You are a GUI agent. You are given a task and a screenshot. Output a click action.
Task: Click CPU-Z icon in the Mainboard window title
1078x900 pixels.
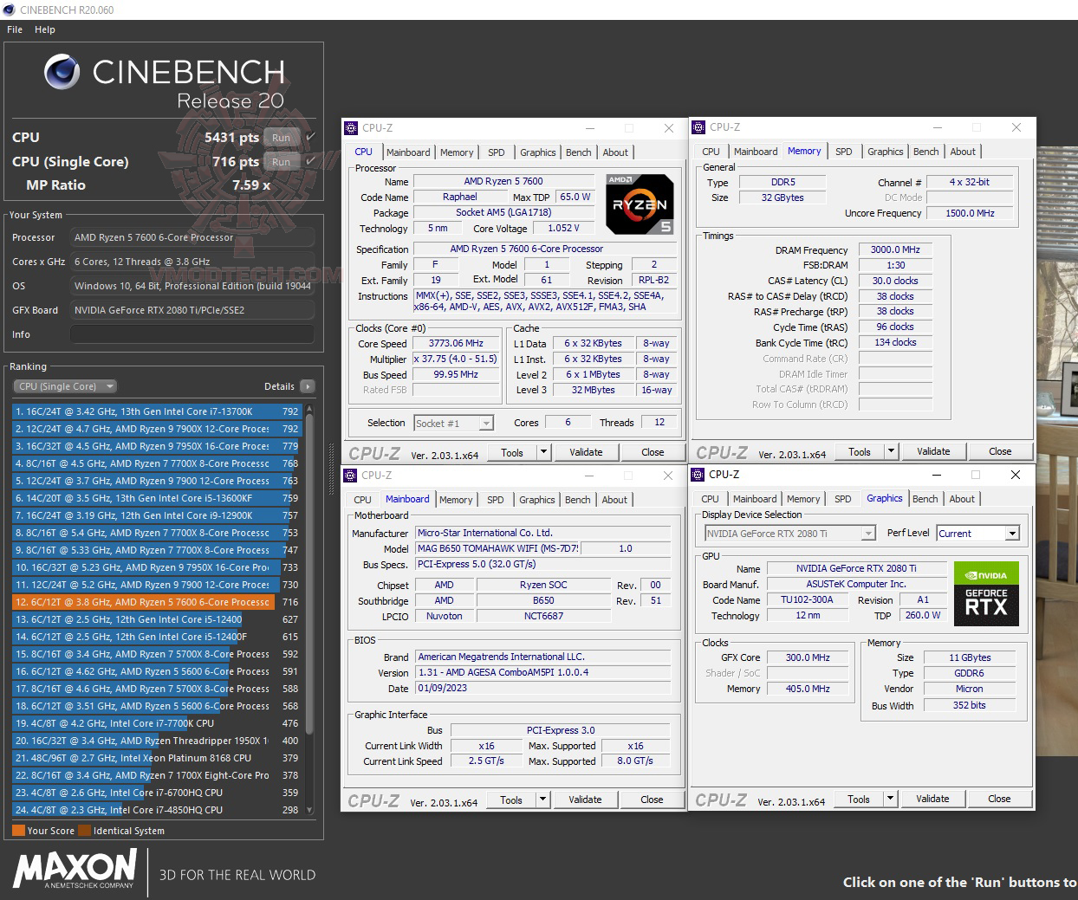pyautogui.click(x=350, y=476)
